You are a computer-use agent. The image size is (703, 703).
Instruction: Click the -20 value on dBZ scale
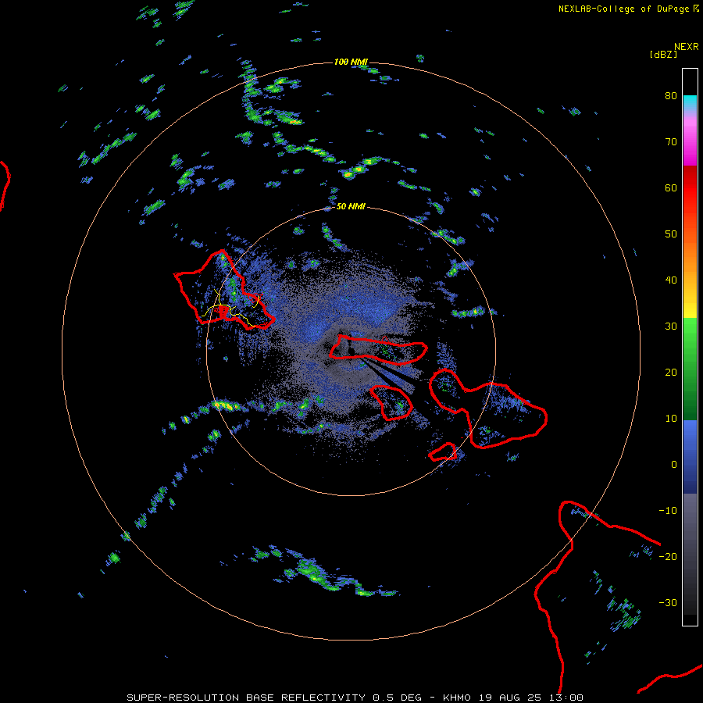pos(668,556)
